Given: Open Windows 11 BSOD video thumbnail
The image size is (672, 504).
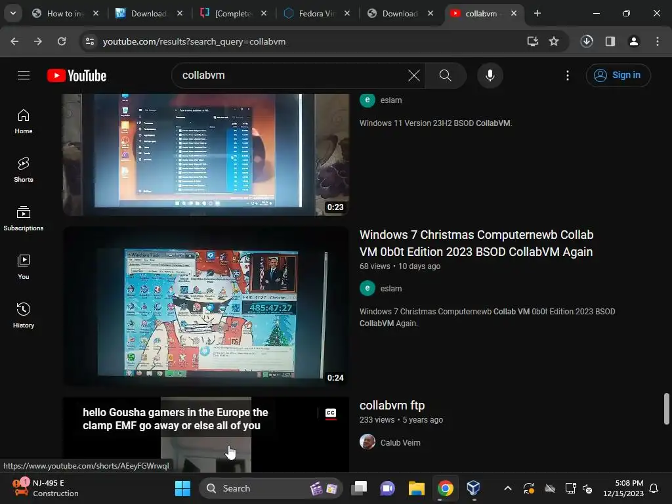Looking at the screenshot, I should click(x=205, y=154).
